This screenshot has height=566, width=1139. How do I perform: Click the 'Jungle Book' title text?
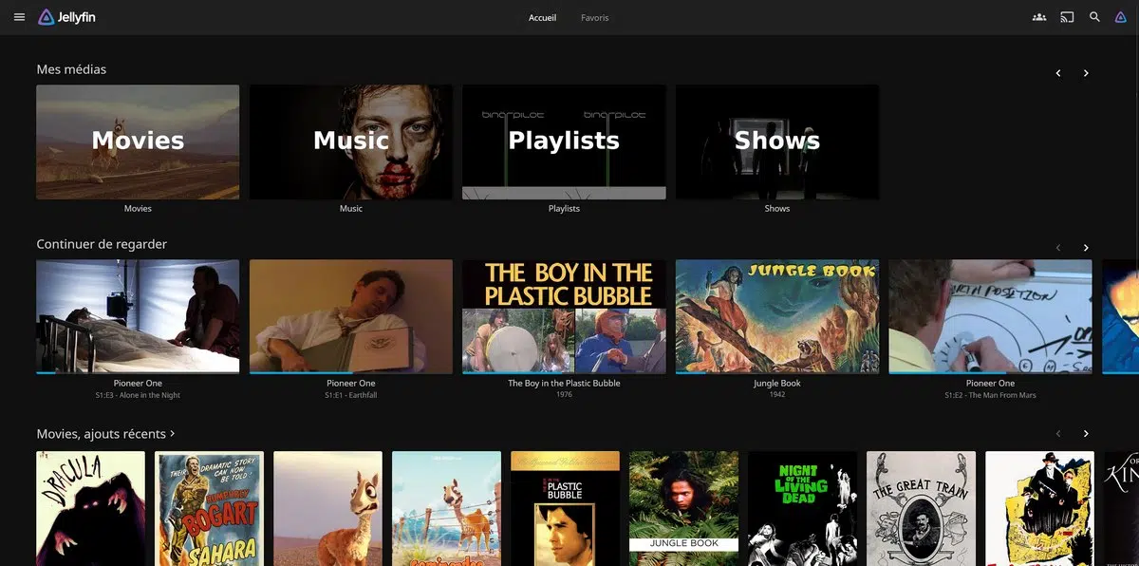click(777, 384)
